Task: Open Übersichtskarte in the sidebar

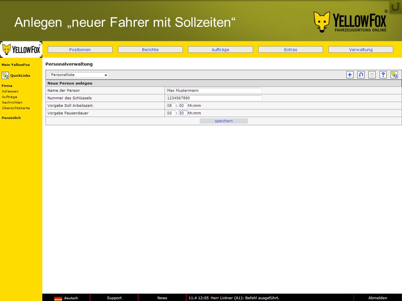Action: [15, 108]
